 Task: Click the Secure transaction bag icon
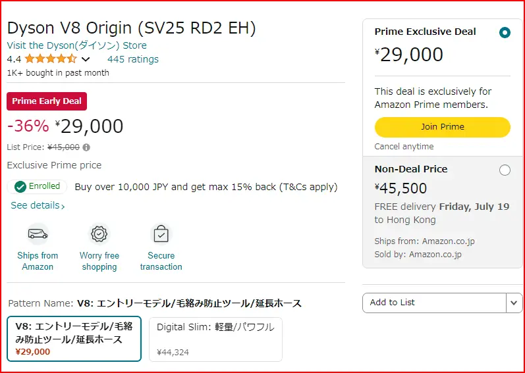point(161,234)
